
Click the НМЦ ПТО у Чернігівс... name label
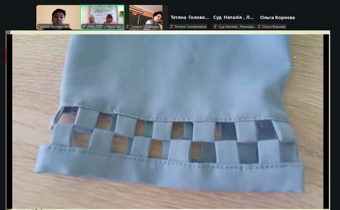(x=105, y=27)
